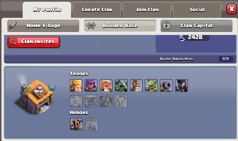The height and width of the screenshot is (141, 238).
Task: Open the locked Clan Capital section
Action: pyautogui.click(x=197, y=26)
